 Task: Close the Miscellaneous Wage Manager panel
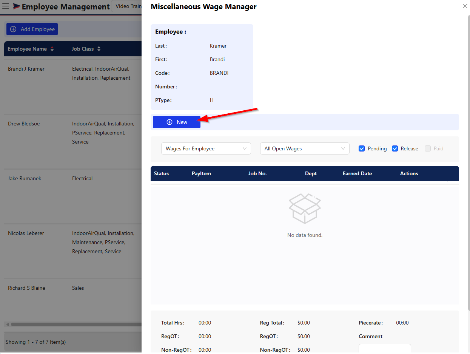465,6
